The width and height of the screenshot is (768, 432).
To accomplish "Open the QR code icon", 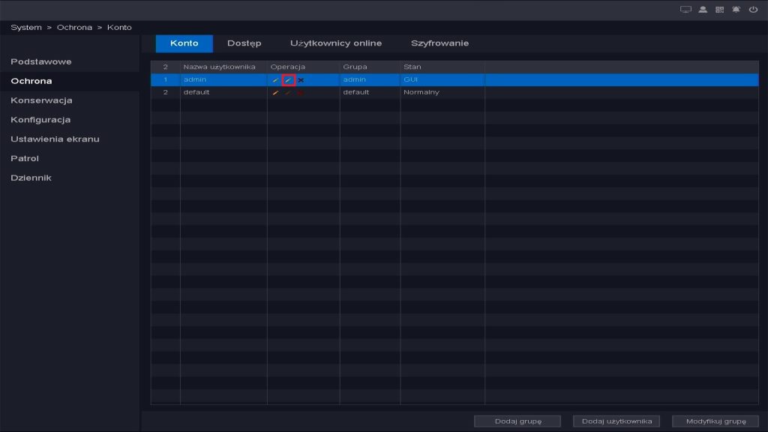I will click(719, 10).
